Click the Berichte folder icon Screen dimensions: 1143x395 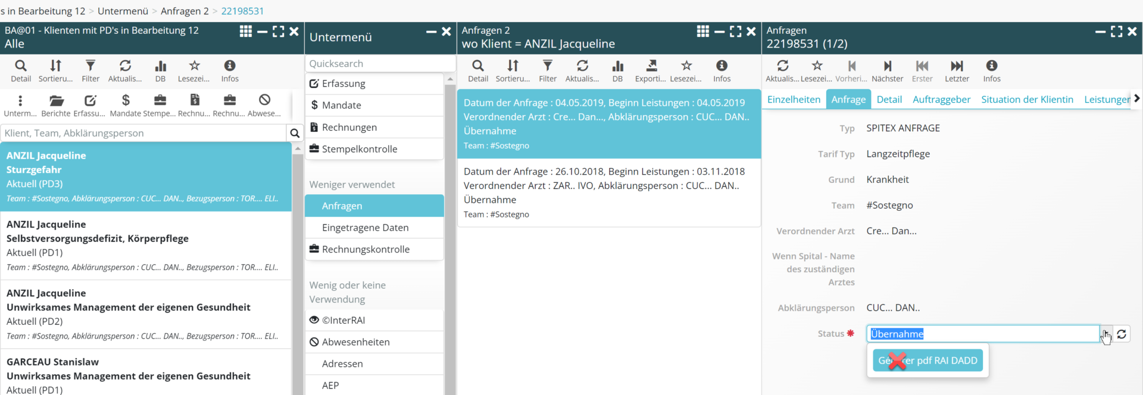(56, 100)
